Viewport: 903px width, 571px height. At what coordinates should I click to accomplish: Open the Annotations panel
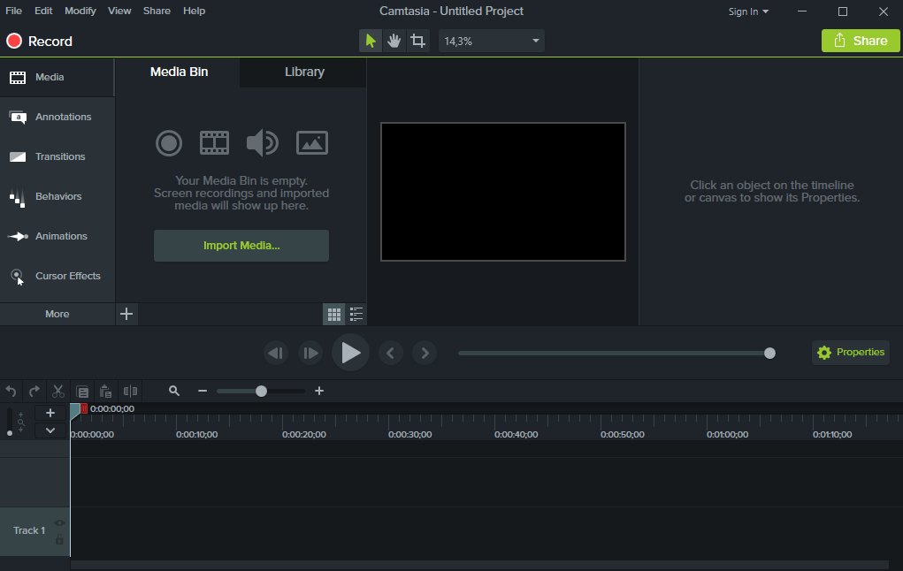57,117
